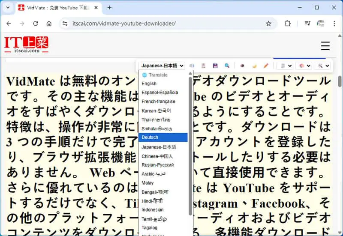Click the magnifier search icon
This screenshot has width=343, height=236.
pos(227,66)
